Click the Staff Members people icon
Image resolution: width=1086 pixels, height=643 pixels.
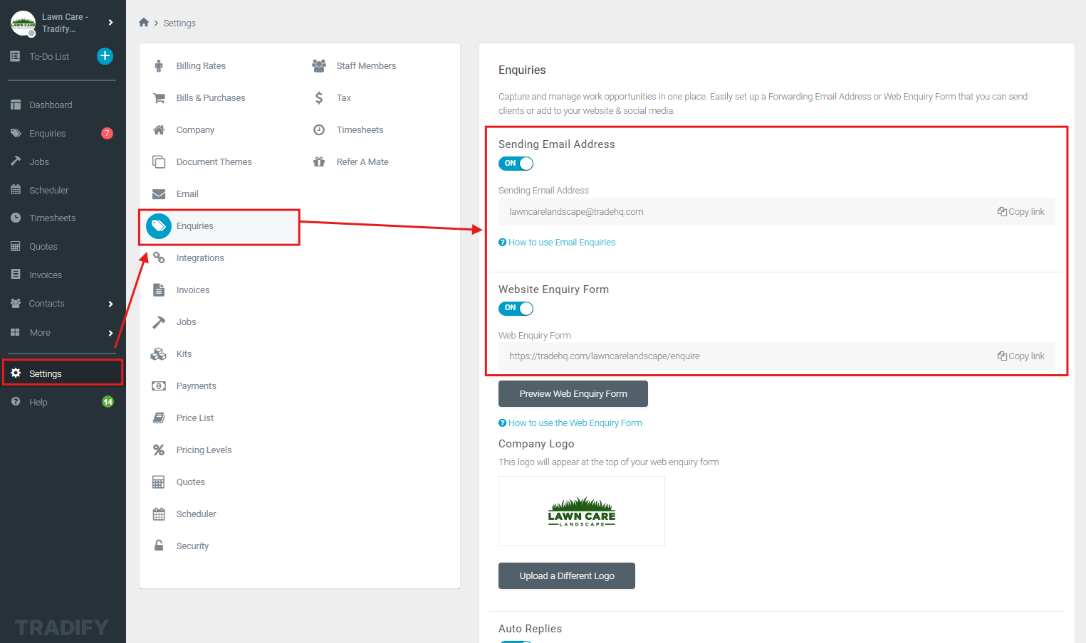319,65
